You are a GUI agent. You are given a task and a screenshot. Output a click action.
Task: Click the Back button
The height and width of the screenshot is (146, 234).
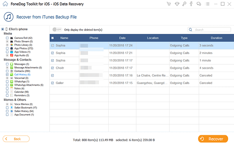[x=16, y=139]
